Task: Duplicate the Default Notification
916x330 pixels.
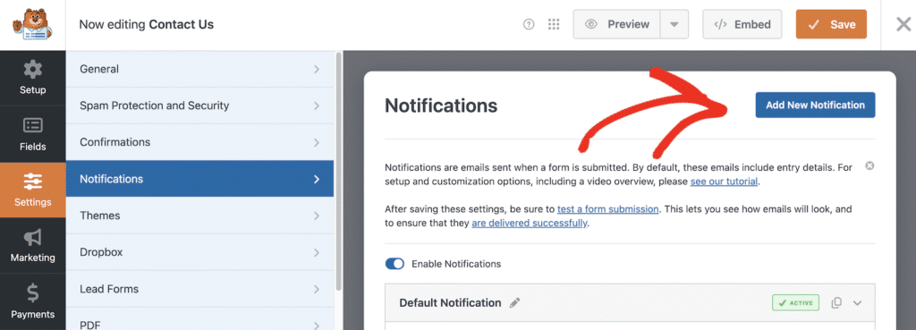Action: coord(836,302)
